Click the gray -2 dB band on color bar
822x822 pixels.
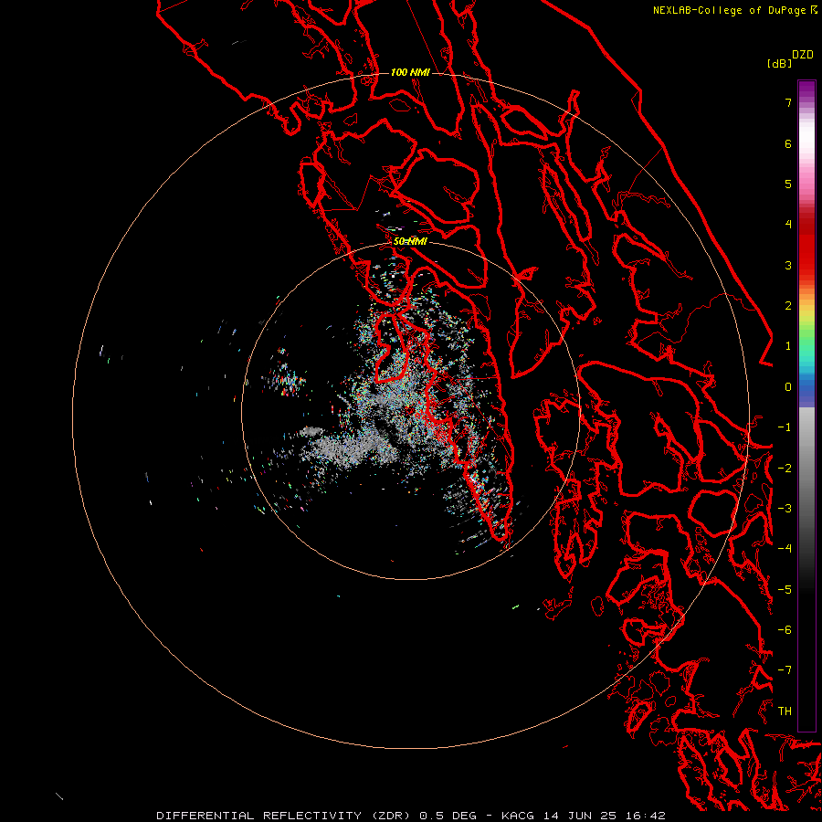806,469
